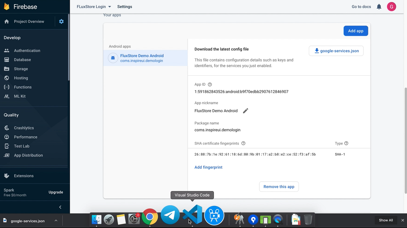This screenshot has width=407, height=228.
Task: Open project settings gear icon
Action: click(x=61, y=21)
